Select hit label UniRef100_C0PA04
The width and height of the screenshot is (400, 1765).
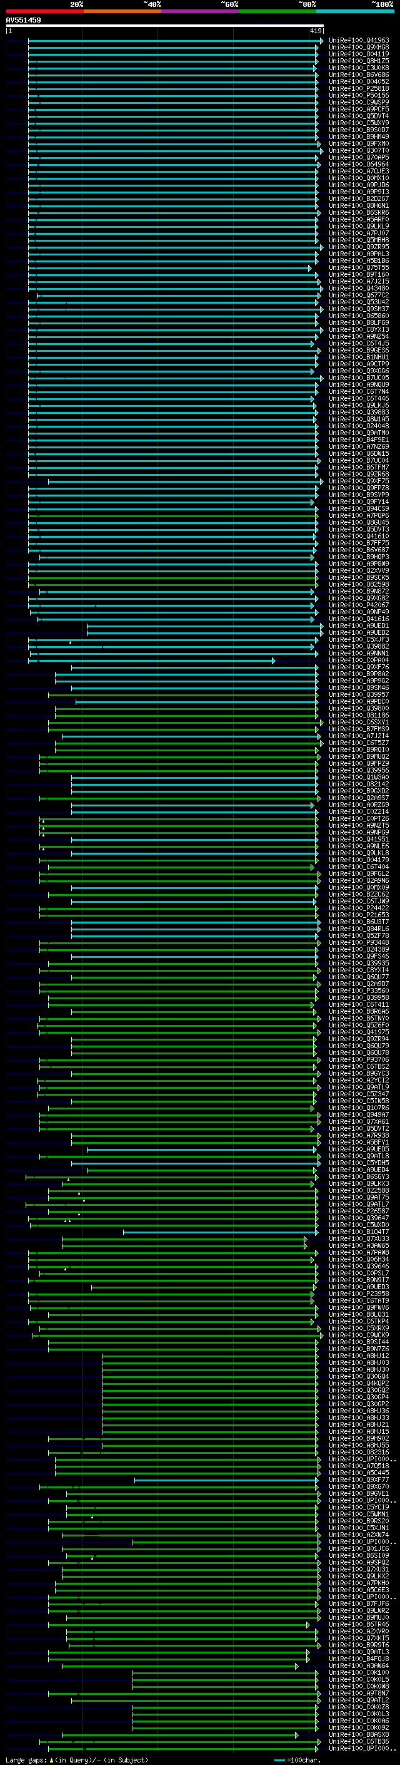(x=359, y=661)
